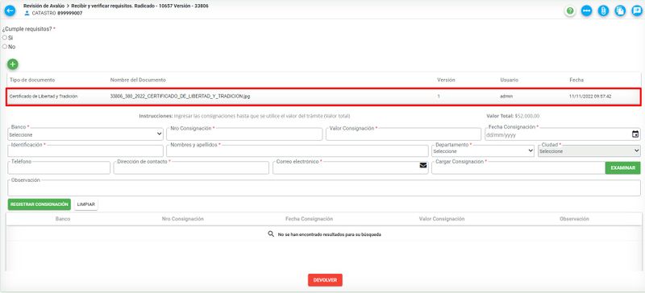Open the calendar picker for Fecha Consignación
The width and height of the screenshot is (645, 293).
pos(635,134)
